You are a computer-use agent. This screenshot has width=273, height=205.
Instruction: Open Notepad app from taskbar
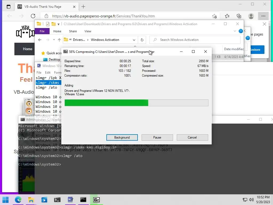pos(70,200)
